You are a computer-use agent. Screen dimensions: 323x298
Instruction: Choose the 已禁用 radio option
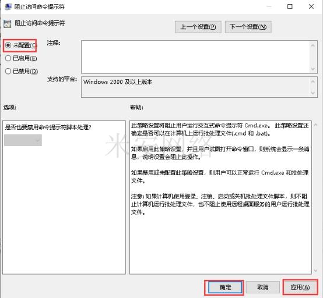pyautogui.click(x=8, y=71)
